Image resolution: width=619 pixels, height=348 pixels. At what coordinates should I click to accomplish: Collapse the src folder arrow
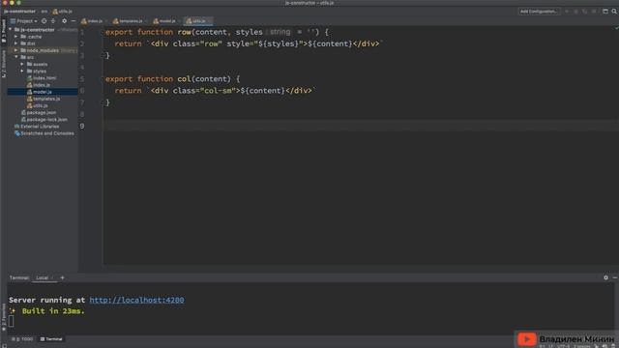pyautogui.click(x=16, y=57)
